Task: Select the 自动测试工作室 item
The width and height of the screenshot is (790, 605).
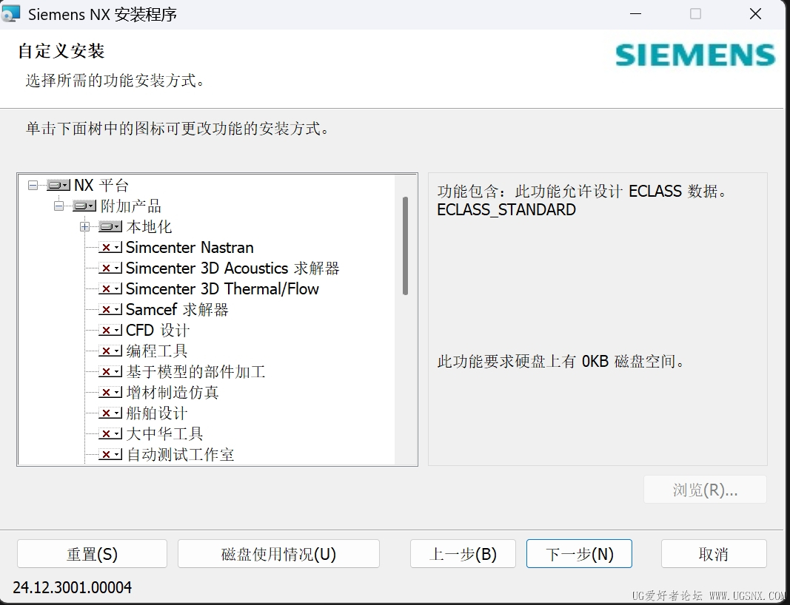Action: tap(180, 455)
